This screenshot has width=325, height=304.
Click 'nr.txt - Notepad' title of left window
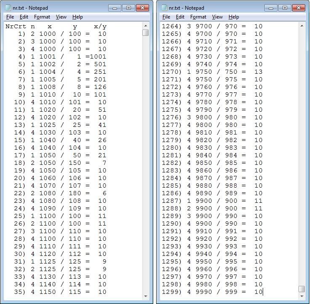click(x=30, y=8)
